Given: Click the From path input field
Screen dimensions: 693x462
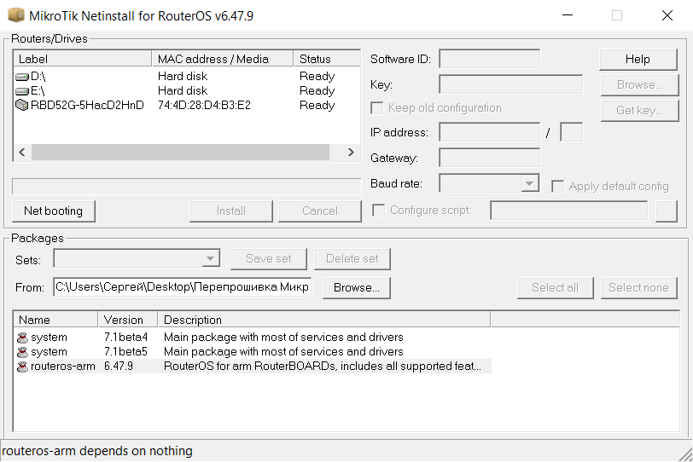Looking at the screenshot, I should click(182, 287).
